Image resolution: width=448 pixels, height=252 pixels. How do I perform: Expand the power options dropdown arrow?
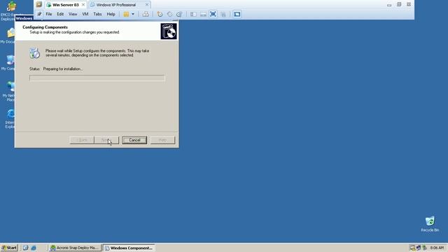(x=133, y=14)
